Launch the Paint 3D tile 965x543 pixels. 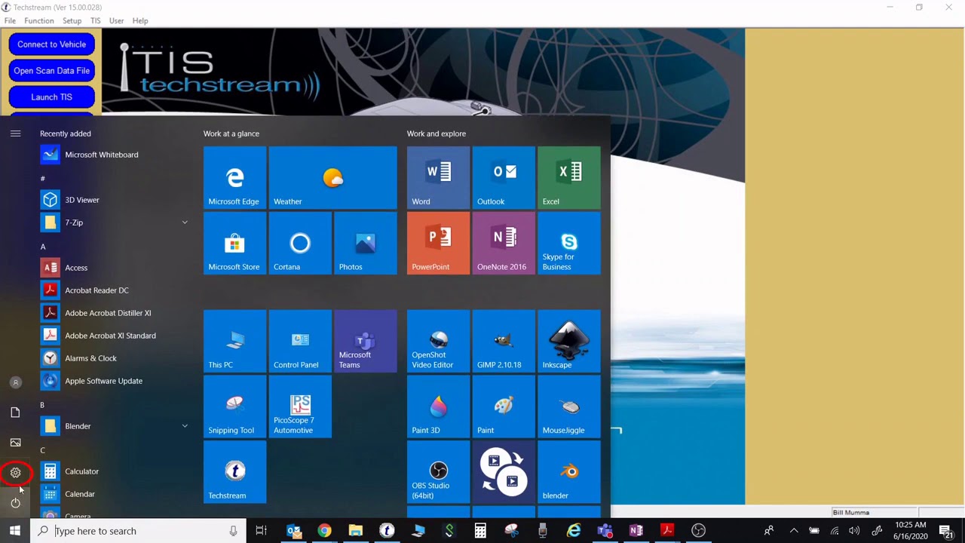[438, 406]
